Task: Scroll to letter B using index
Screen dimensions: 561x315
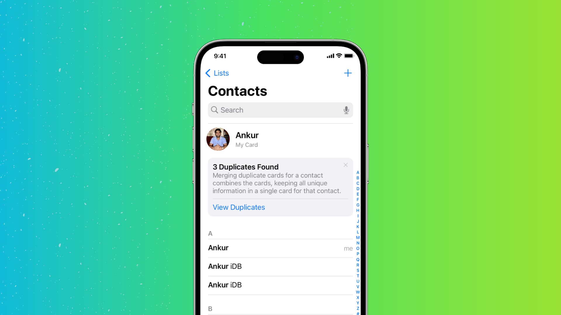Action: coord(358,178)
